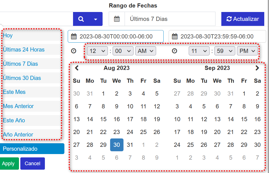
Task: Click the magnifying glass search icon
Action: click(x=81, y=19)
